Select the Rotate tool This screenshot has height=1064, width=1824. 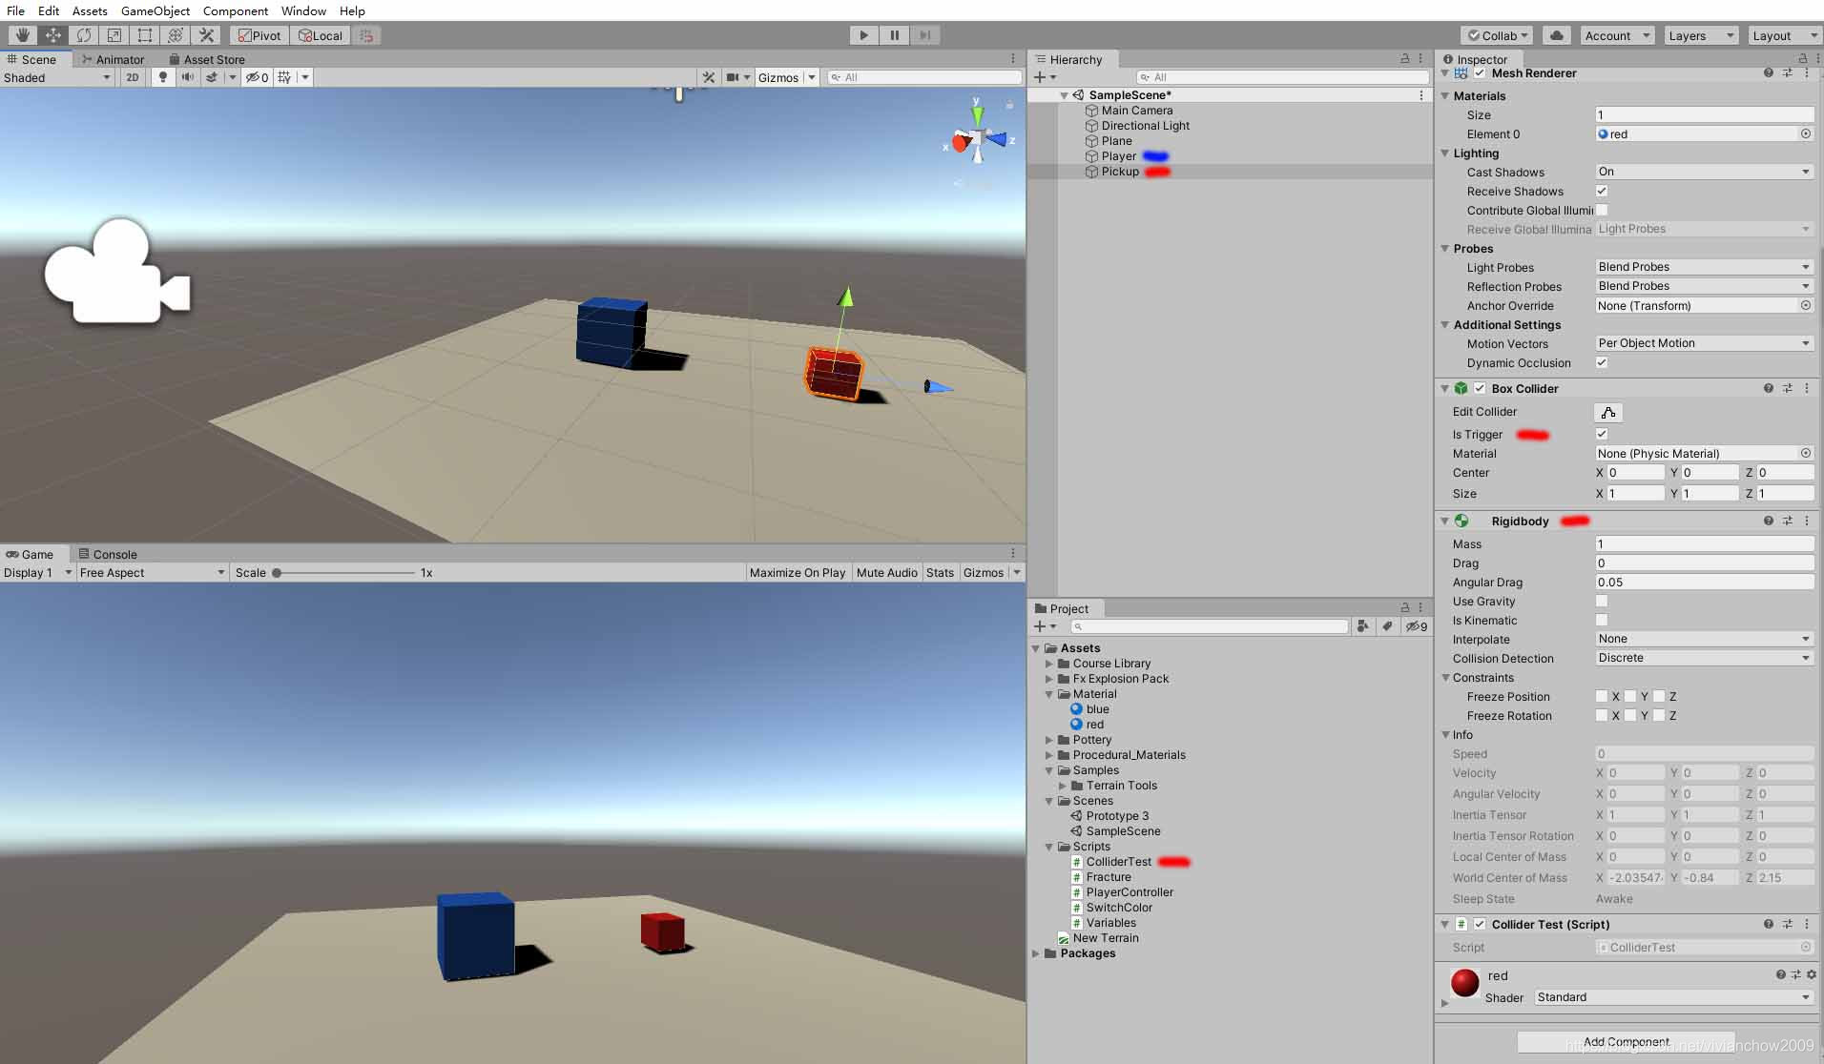coord(84,35)
